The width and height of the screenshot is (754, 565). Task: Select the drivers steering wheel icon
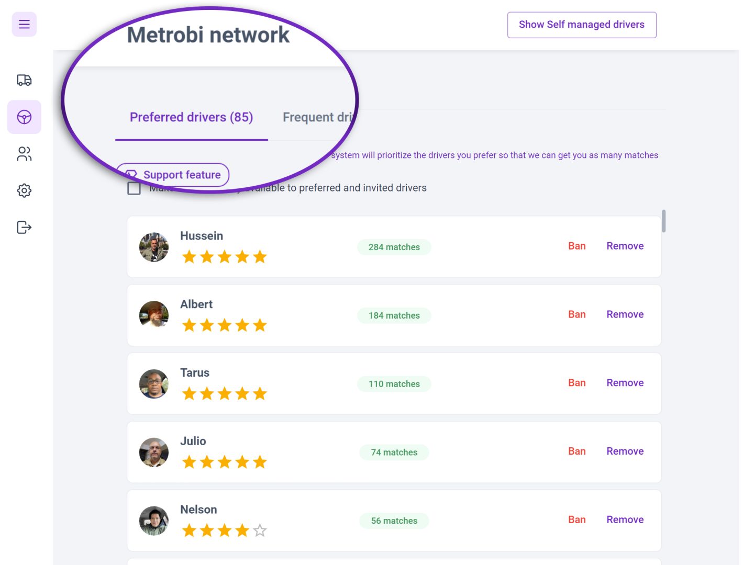pos(24,117)
